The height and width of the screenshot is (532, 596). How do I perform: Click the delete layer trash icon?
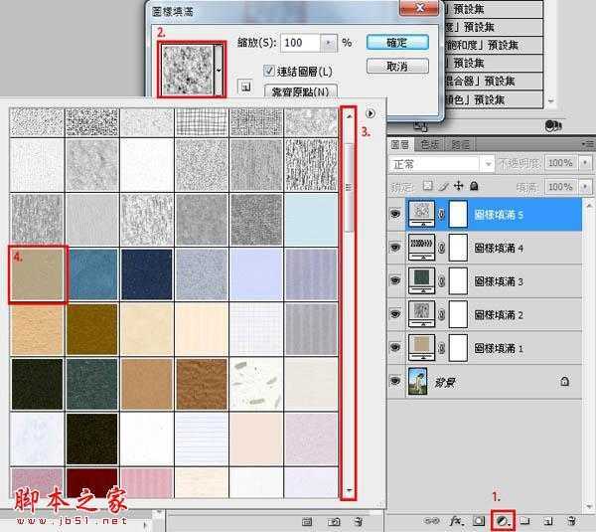point(571,519)
